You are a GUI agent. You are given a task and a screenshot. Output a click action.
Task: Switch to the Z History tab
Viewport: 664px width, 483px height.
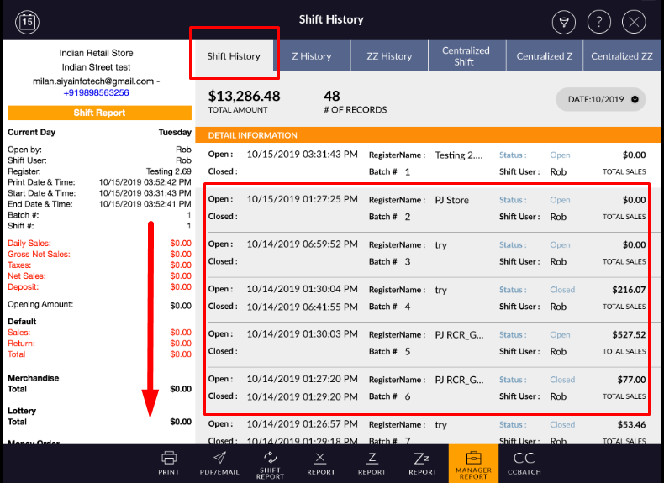click(x=312, y=56)
